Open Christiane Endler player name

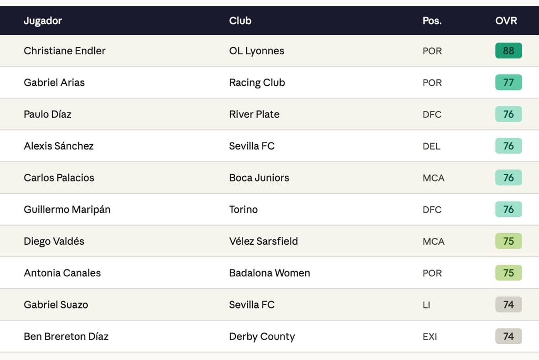pos(64,51)
